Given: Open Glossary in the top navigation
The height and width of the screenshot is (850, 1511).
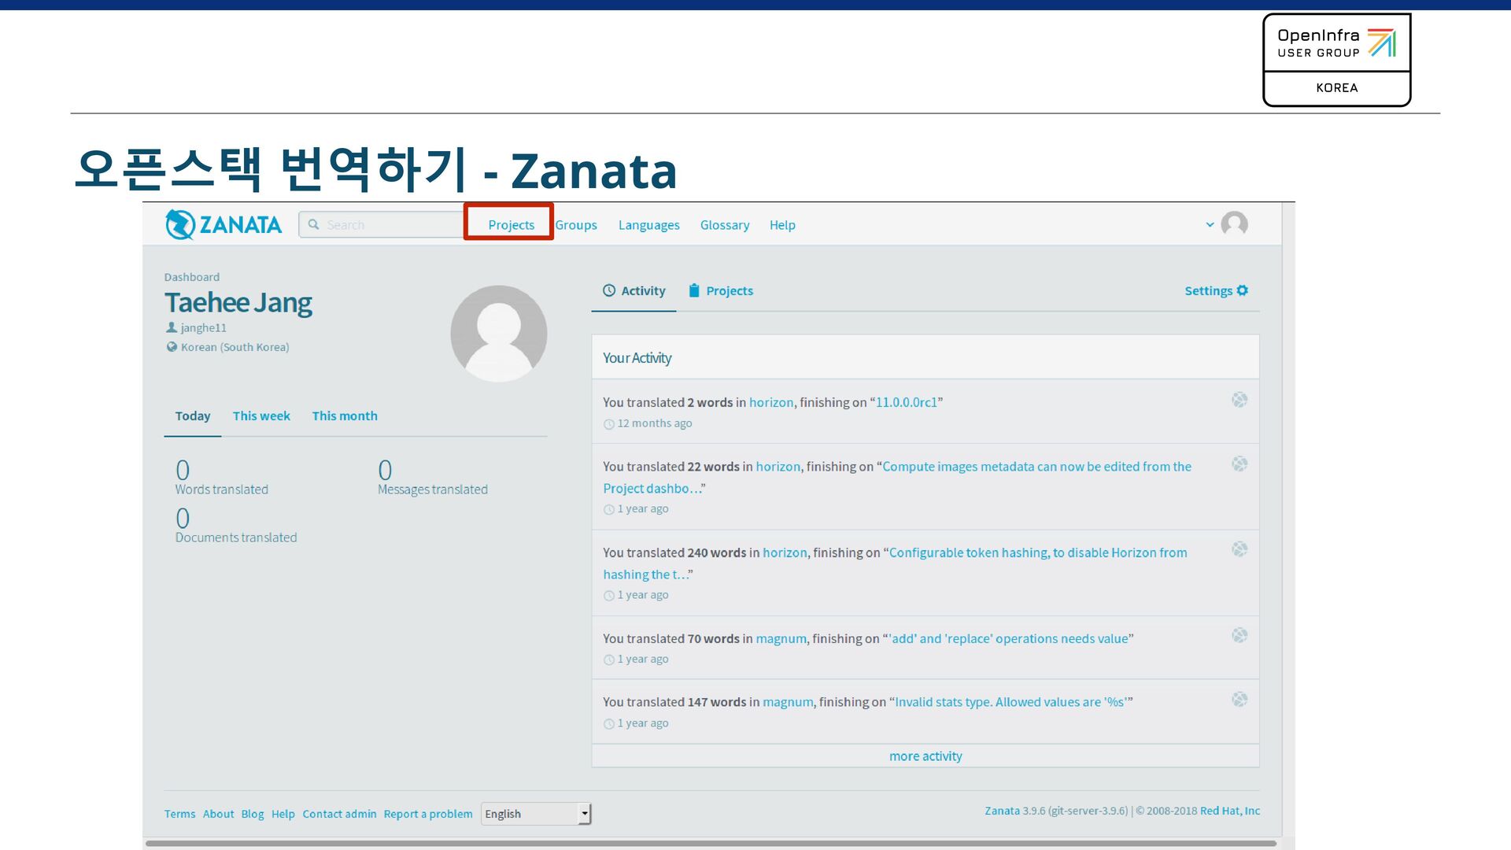Looking at the screenshot, I should (725, 225).
